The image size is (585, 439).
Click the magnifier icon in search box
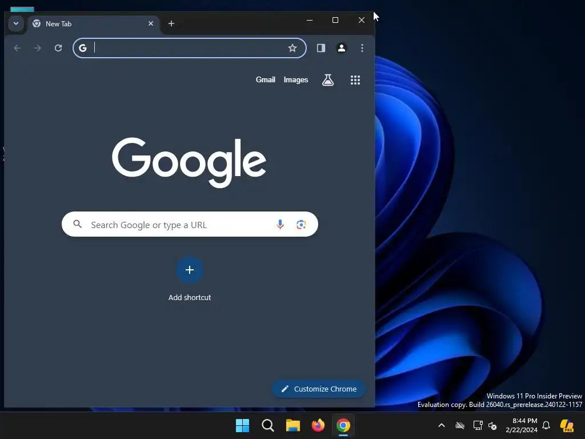77,224
